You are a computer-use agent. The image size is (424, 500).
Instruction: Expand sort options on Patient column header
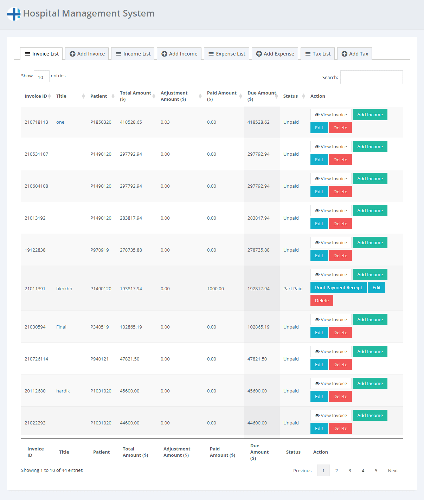click(113, 96)
